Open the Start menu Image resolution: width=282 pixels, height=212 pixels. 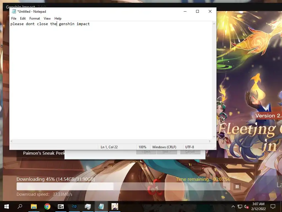[x=7, y=206]
